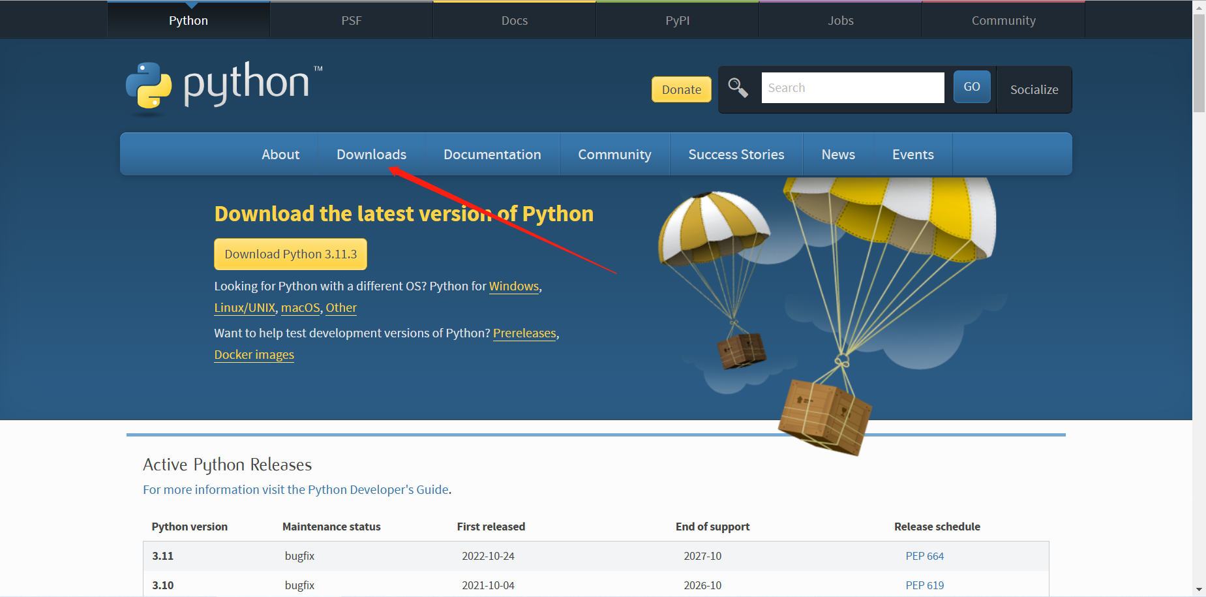The height and width of the screenshot is (597, 1206).
Task: Open the About menu
Action: pyautogui.click(x=280, y=155)
